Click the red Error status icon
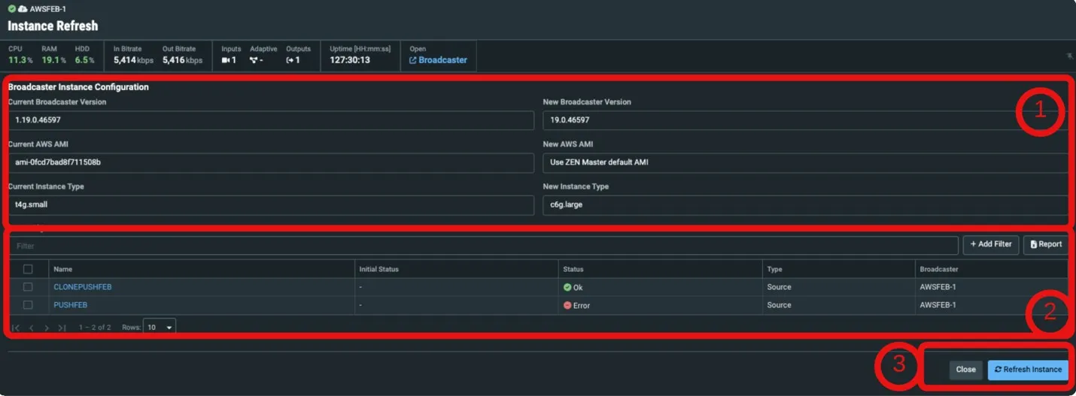This screenshot has height=396, width=1076. coord(567,305)
